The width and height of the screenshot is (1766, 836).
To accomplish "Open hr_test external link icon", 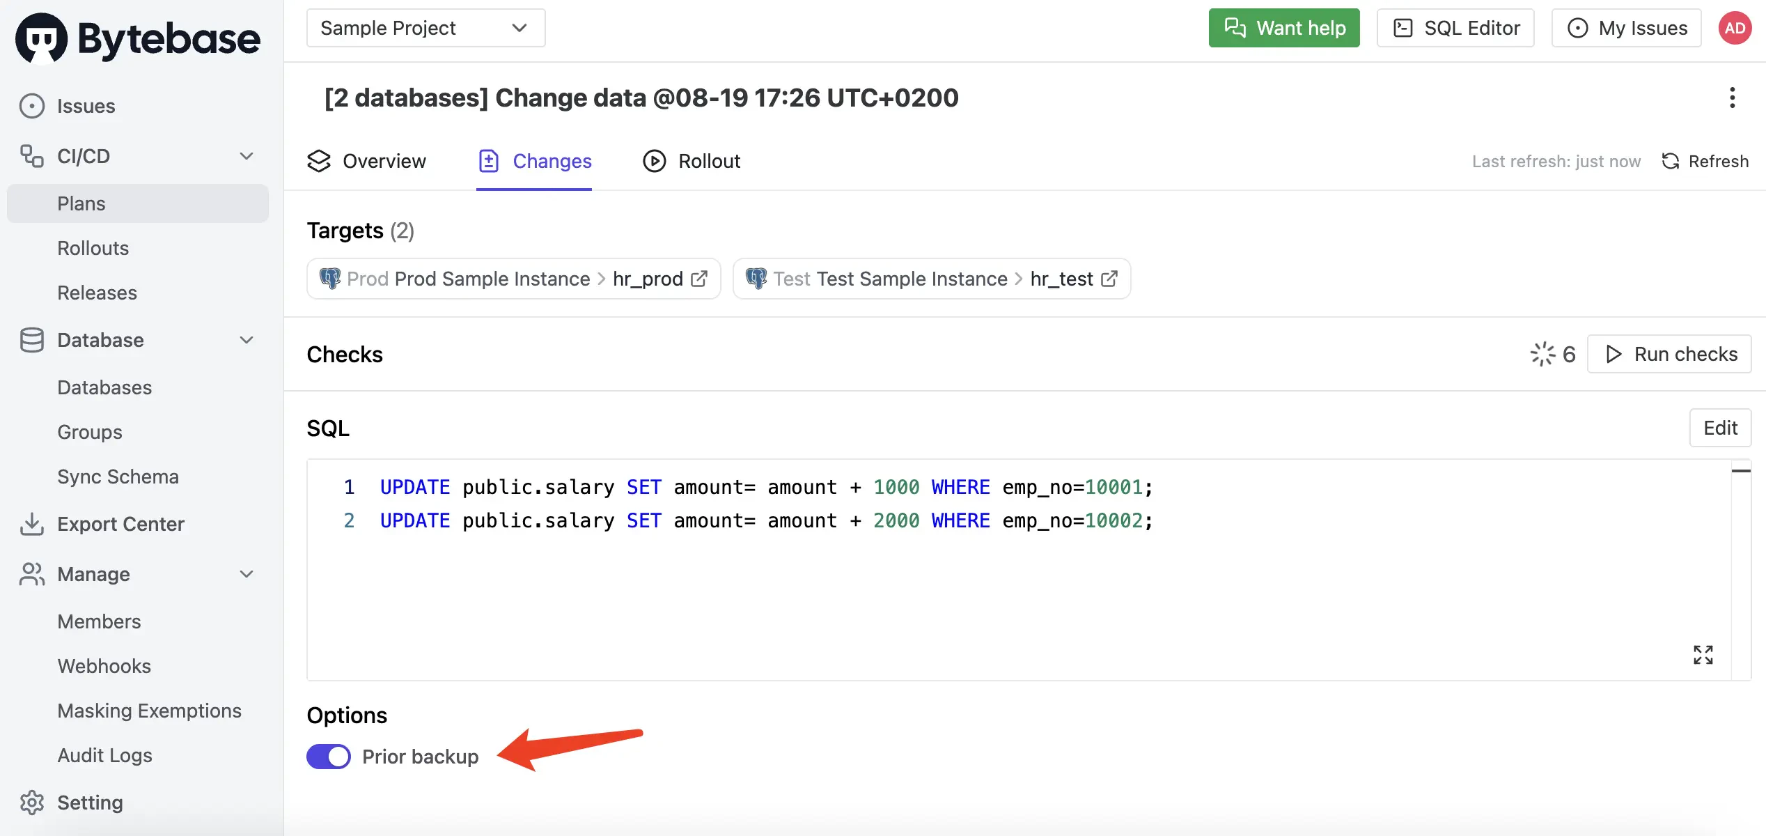I will (1109, 279).
